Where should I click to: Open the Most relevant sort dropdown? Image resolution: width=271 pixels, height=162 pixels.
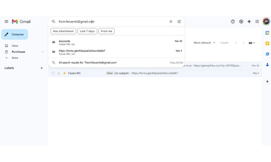(x=204, y=43)
